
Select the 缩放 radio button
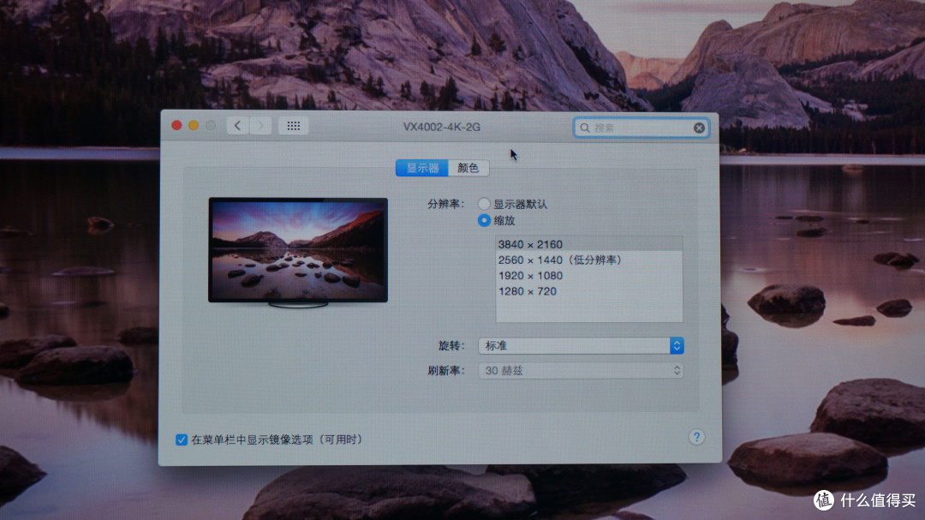point(484,220)
